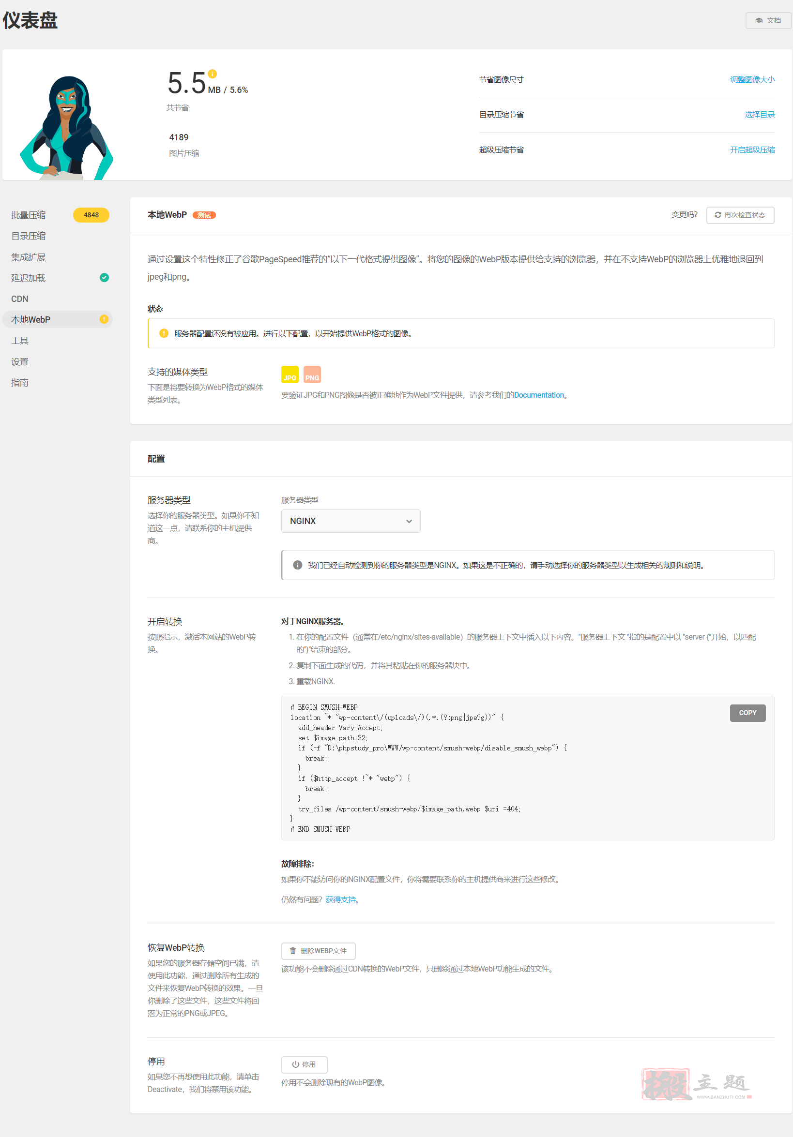The image size is (793, 1137).
Task: Click 再次检查状态 button
Action: click(x=740, y=215)
